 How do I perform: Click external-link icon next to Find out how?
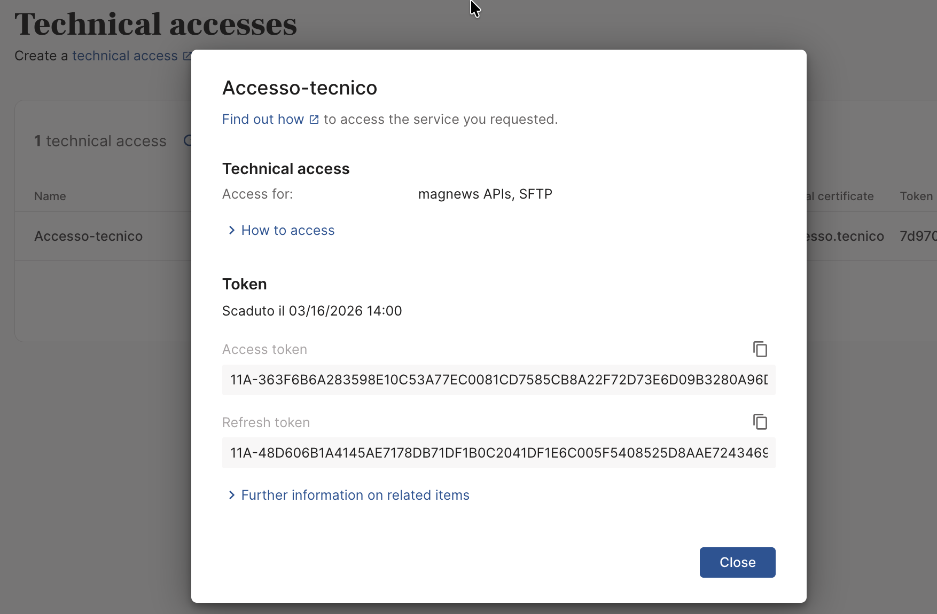point(314,120)
